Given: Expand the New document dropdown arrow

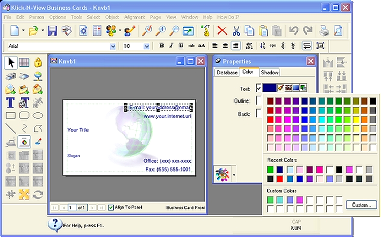Looking at the screenshot, I should [x=23, y=31].
